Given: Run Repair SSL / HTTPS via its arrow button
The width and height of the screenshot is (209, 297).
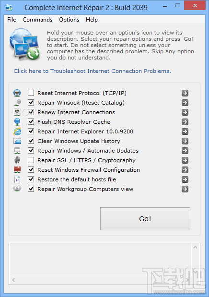Looking at the screenshot, I should tap(185, 160).
